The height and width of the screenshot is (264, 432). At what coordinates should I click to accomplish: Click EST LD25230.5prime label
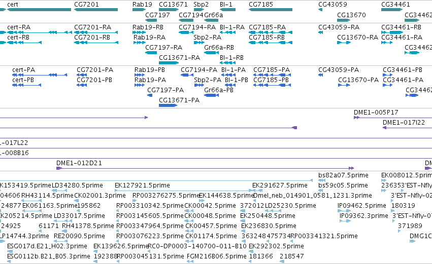point(290,206)
